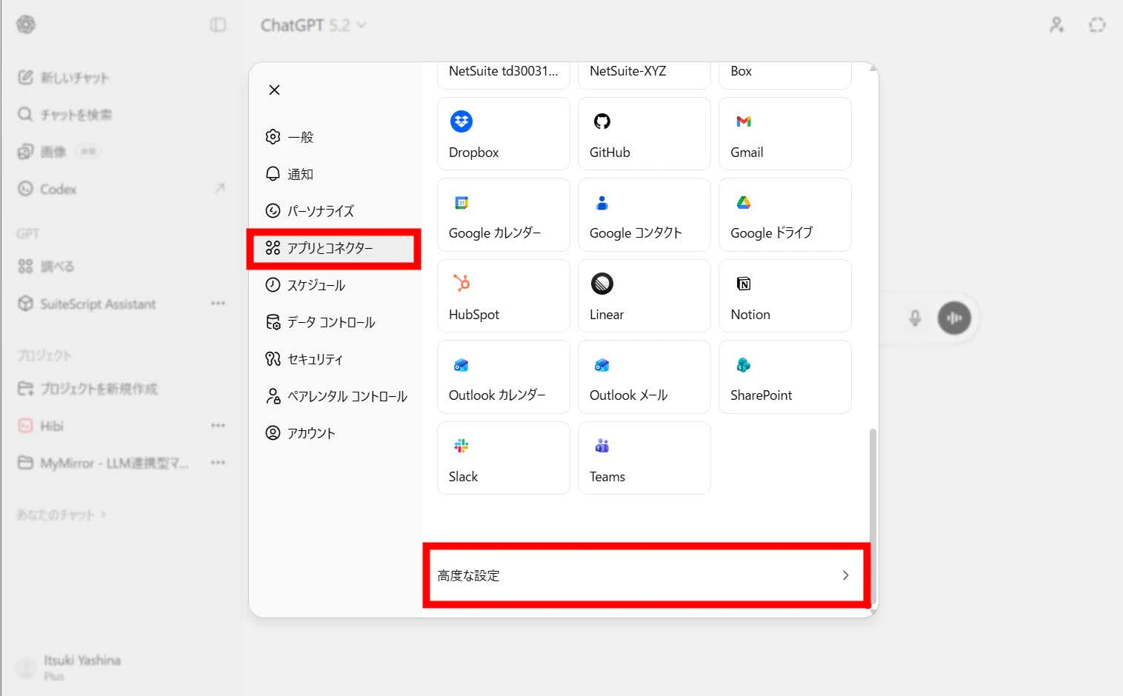Expand あなたのチャット section
The height and width of the screenshot is (696, 1123).
click(x=61, y=515)
